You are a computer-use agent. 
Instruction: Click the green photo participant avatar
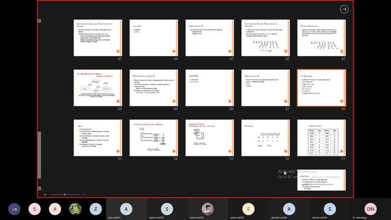click(x=75, y=209)
